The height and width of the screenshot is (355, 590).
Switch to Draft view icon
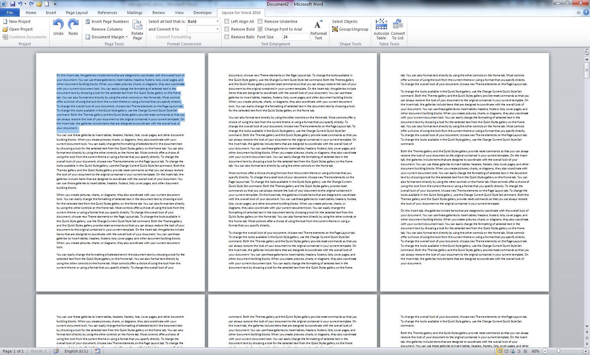pos(525,351)
